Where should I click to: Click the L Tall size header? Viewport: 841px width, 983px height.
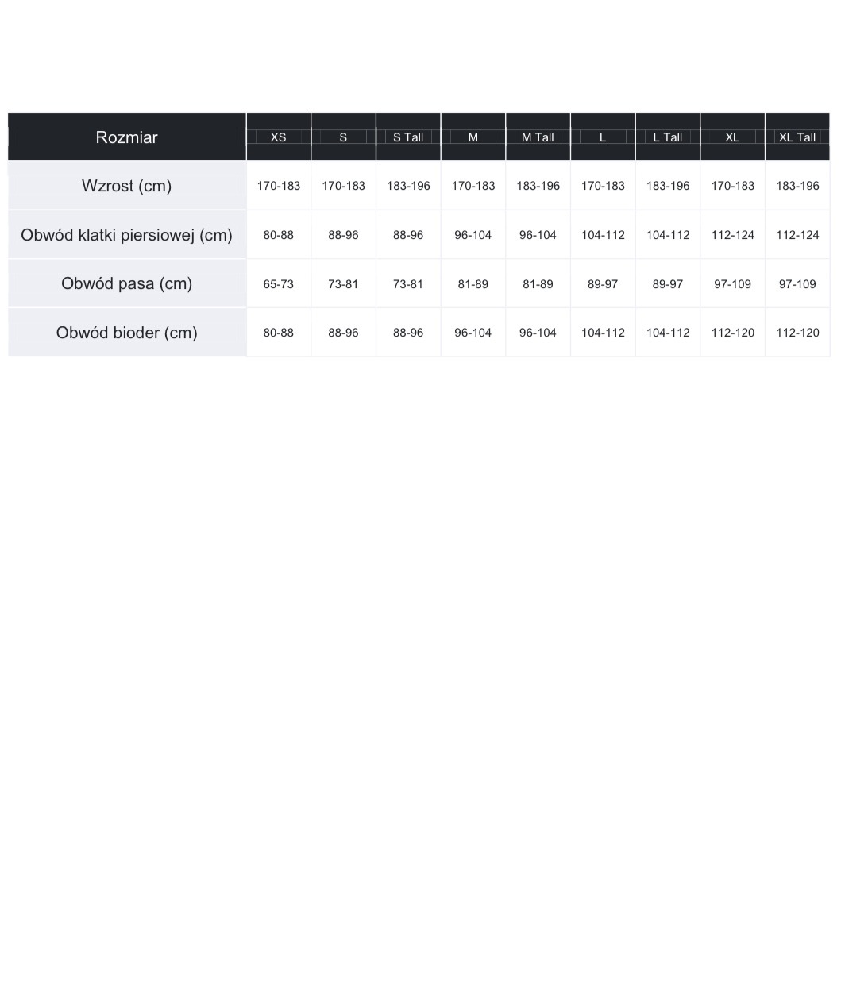pyautogui.click(x=668, y=137)
